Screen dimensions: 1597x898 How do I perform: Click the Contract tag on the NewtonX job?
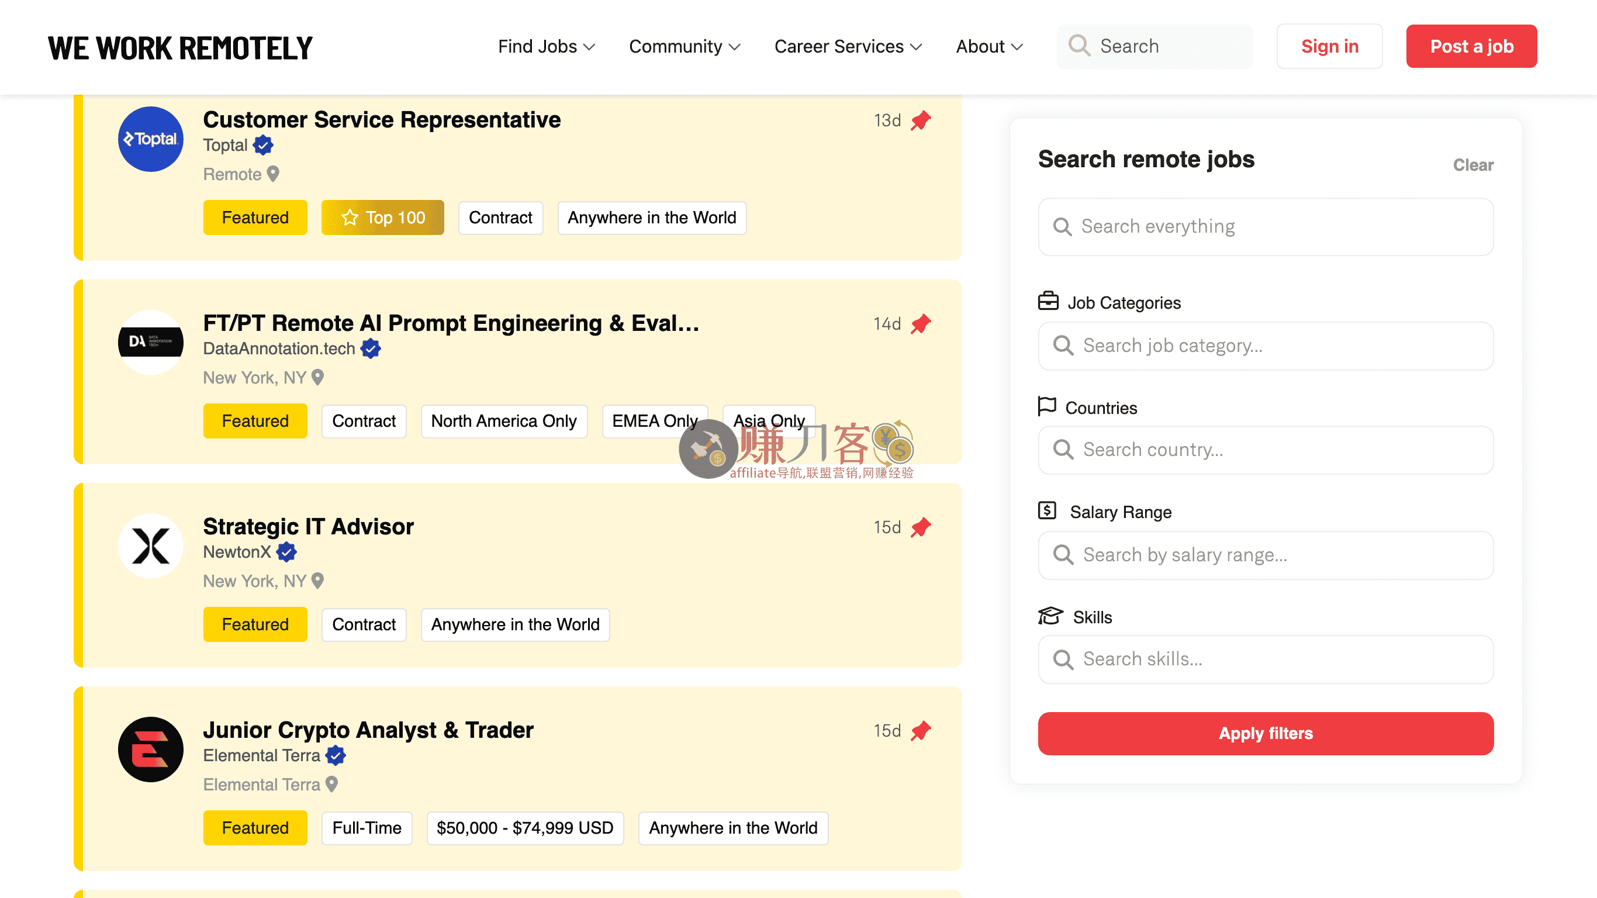point(364,624)
